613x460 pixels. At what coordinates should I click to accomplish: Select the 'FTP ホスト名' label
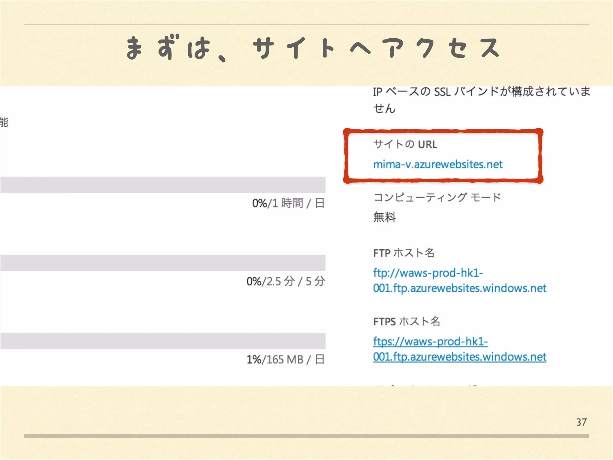[x=403, y=253]
